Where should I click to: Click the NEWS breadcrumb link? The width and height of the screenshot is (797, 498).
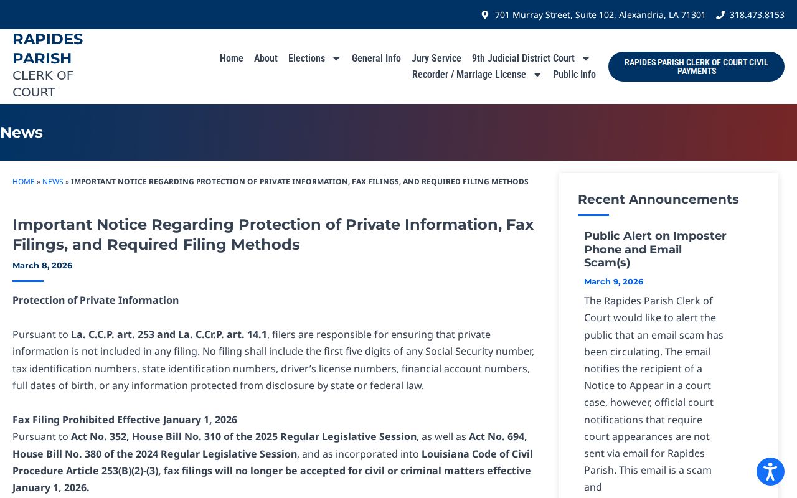click(53, 182)
